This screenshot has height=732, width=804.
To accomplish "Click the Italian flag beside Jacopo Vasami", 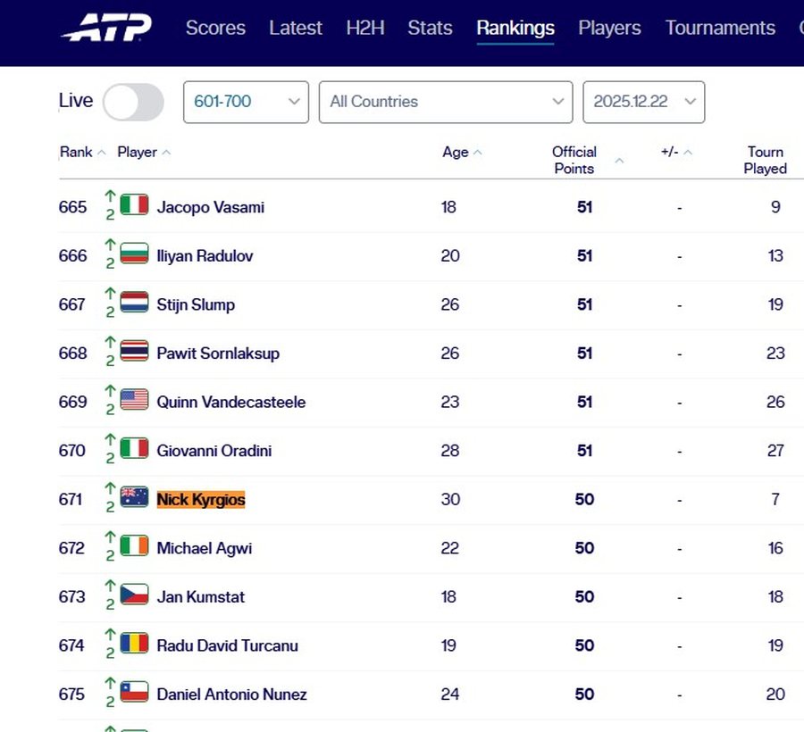I will tap(134, 205).
